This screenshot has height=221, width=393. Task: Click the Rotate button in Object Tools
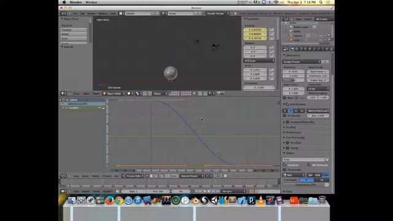[74, 34]
